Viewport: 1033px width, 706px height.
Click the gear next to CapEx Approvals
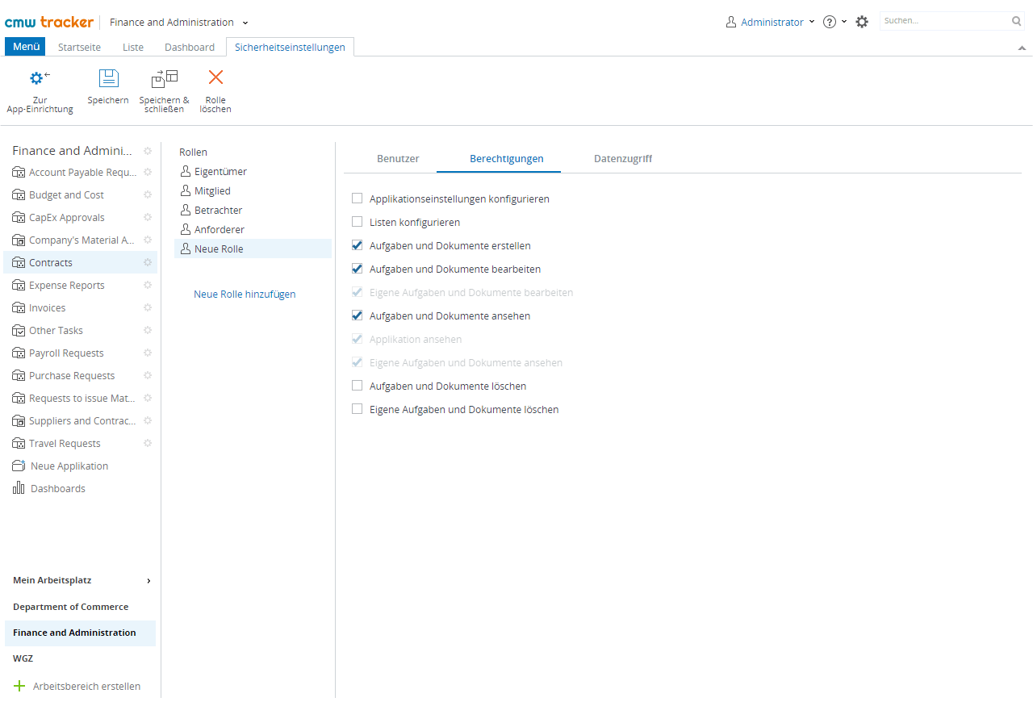148,217
